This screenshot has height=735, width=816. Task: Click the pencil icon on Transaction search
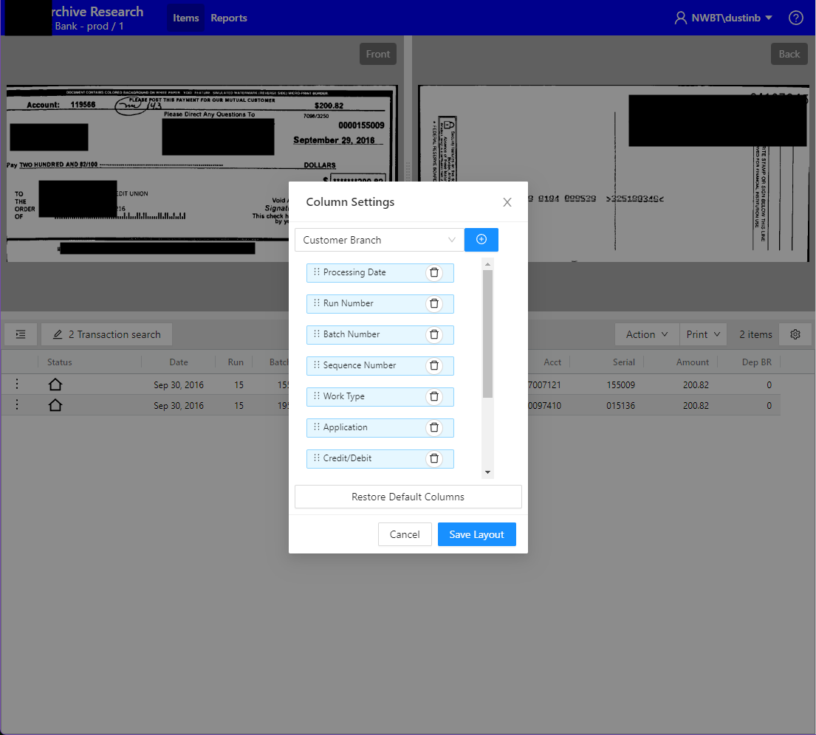58,334
